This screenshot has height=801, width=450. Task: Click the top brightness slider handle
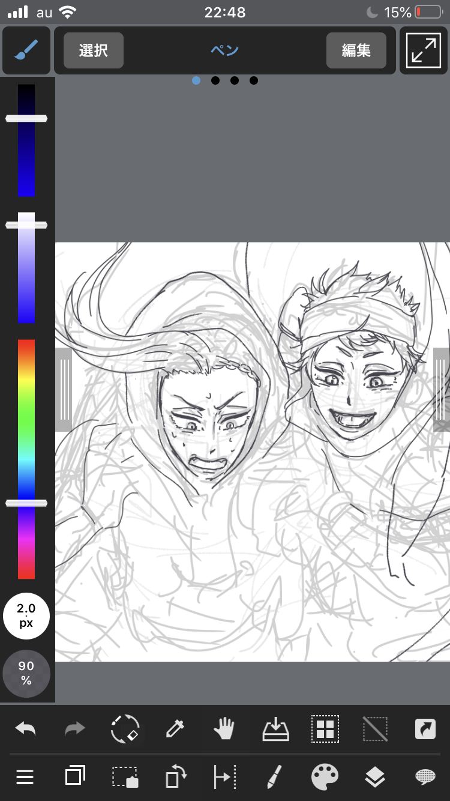click(x=26, y=118)
